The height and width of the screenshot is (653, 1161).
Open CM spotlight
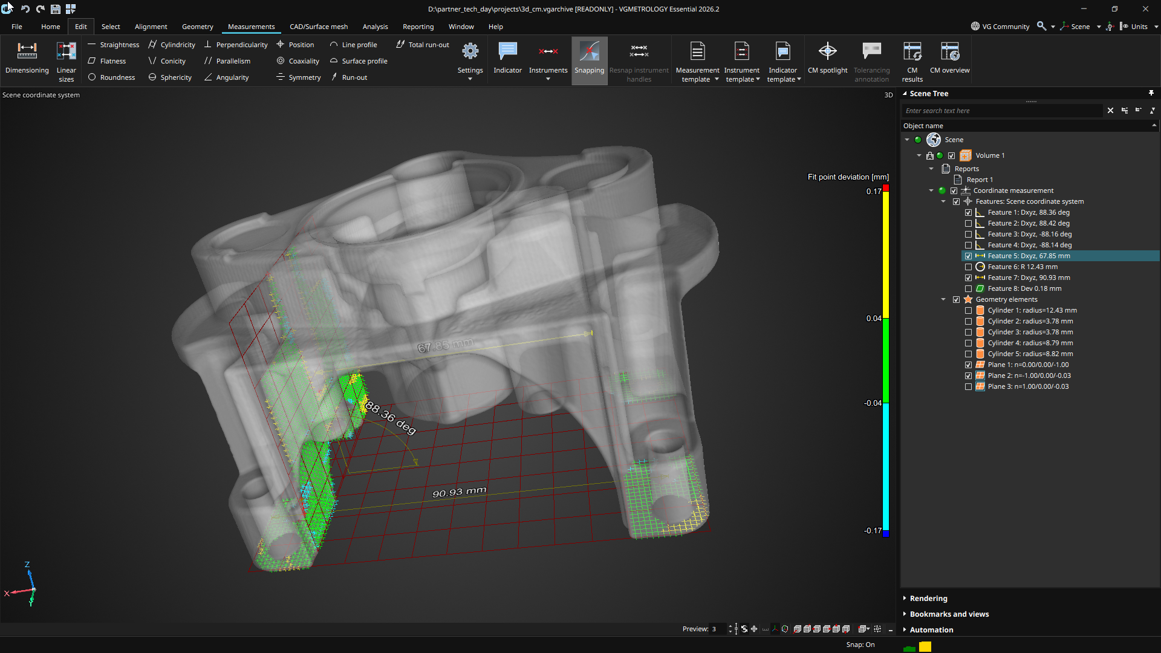click(x=827, y=59)
